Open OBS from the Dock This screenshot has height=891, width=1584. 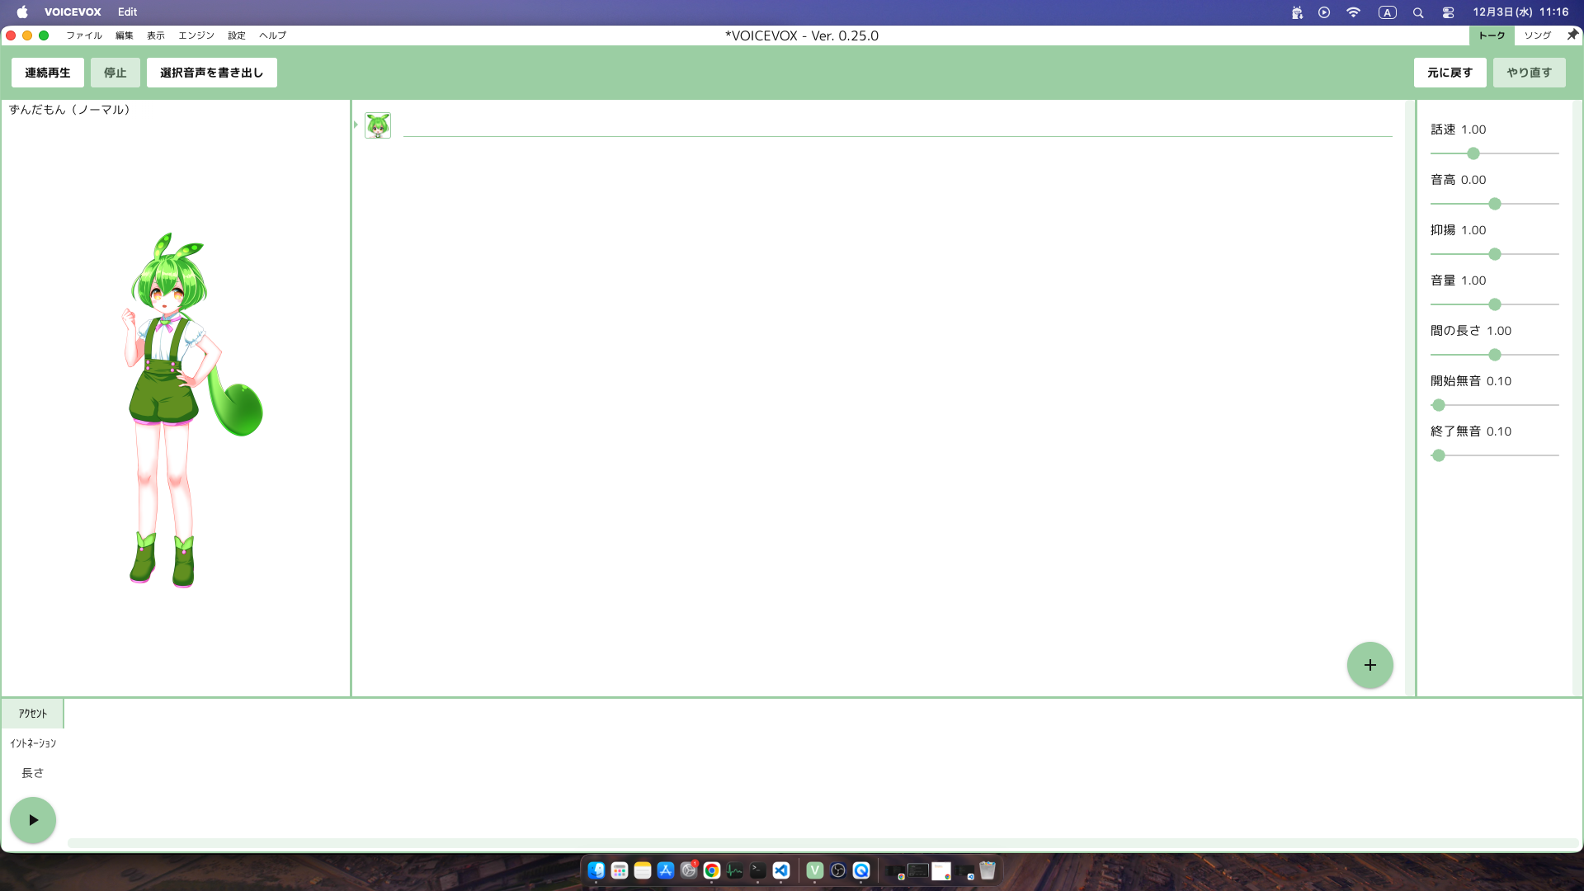click(x=838, y=870)
